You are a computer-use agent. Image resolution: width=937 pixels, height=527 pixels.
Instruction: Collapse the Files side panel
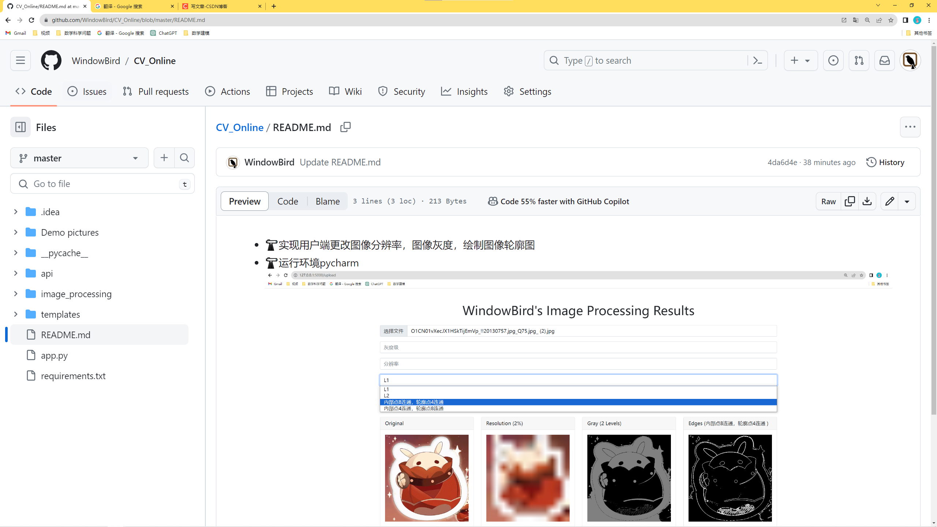pyautogui.click(x=20, y=127)
